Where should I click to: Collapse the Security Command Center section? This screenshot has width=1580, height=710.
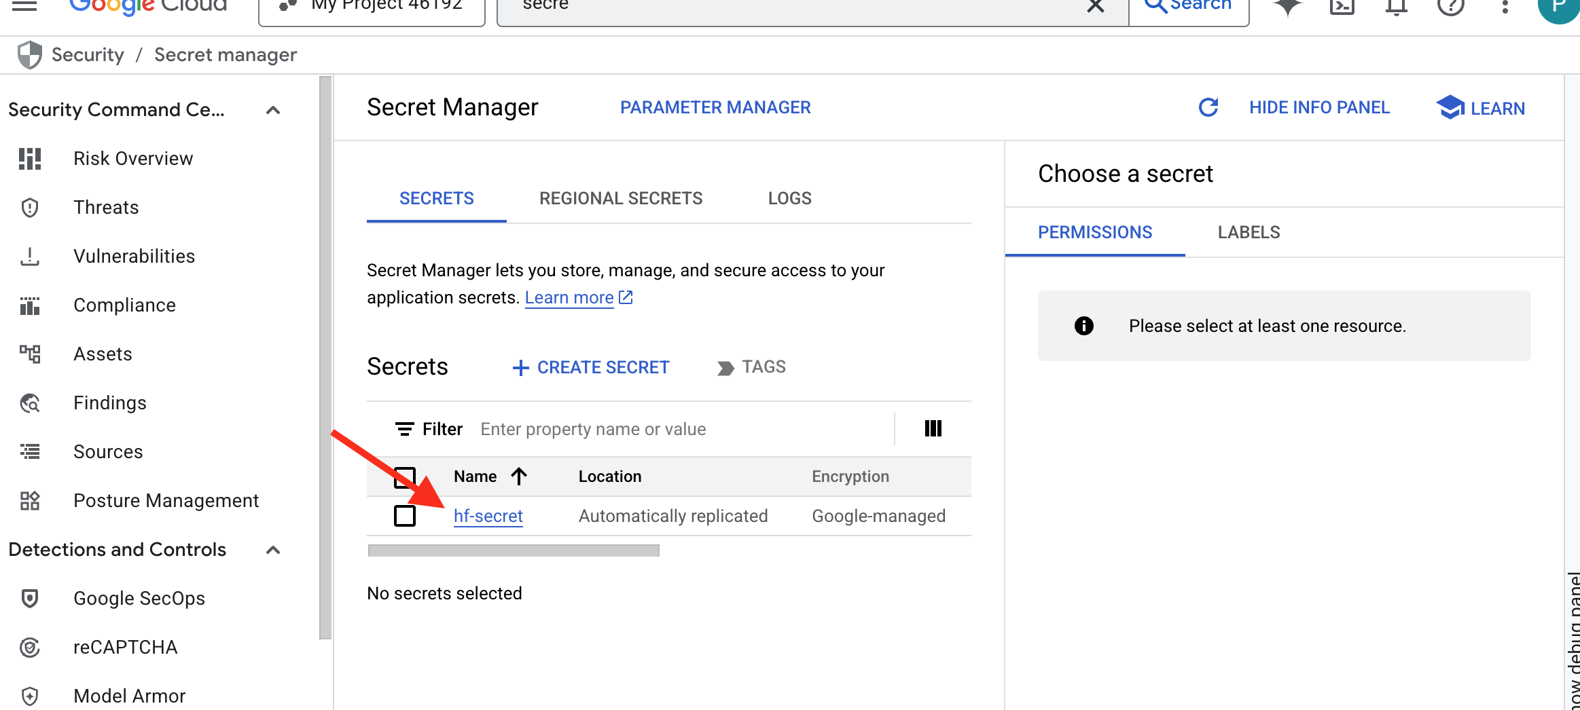(274, 109)
